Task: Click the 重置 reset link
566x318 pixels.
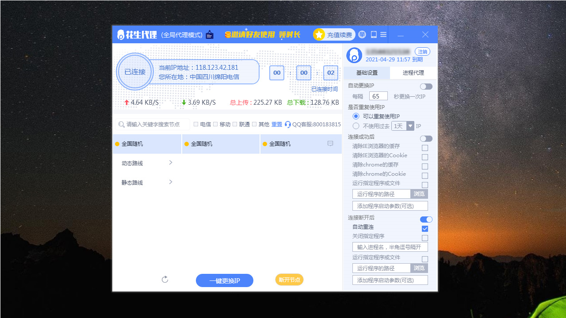Action: click(276, 124)
